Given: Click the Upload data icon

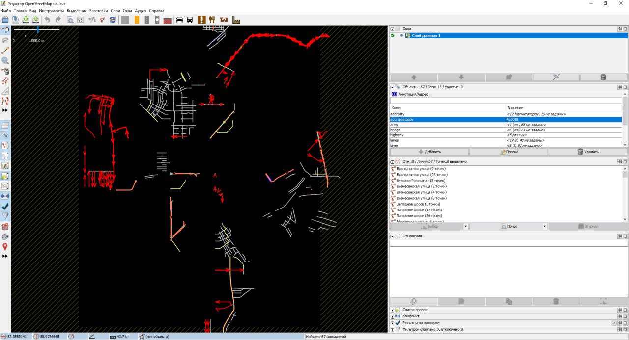Looking at the screenshot, I should point(36,20).
